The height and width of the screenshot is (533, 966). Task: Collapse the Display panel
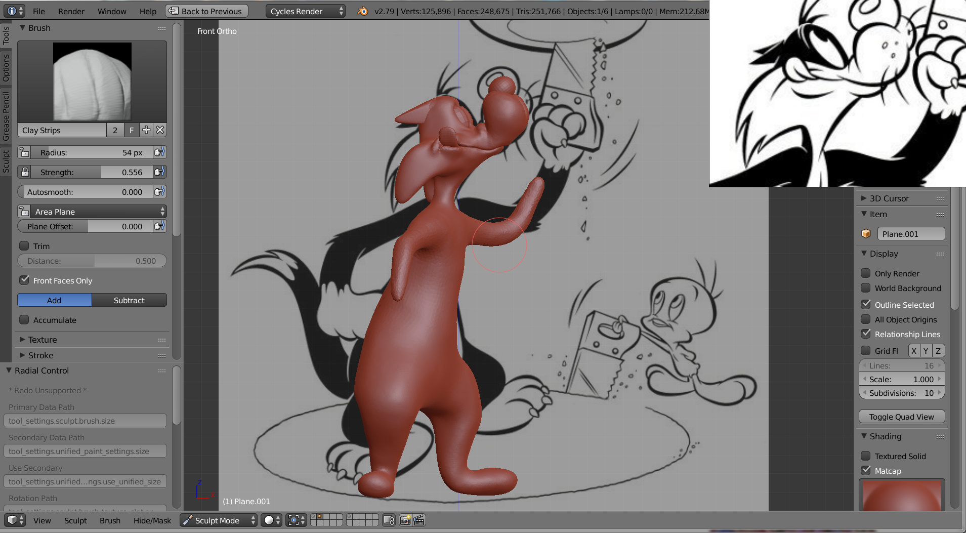(x=864, y=254)
